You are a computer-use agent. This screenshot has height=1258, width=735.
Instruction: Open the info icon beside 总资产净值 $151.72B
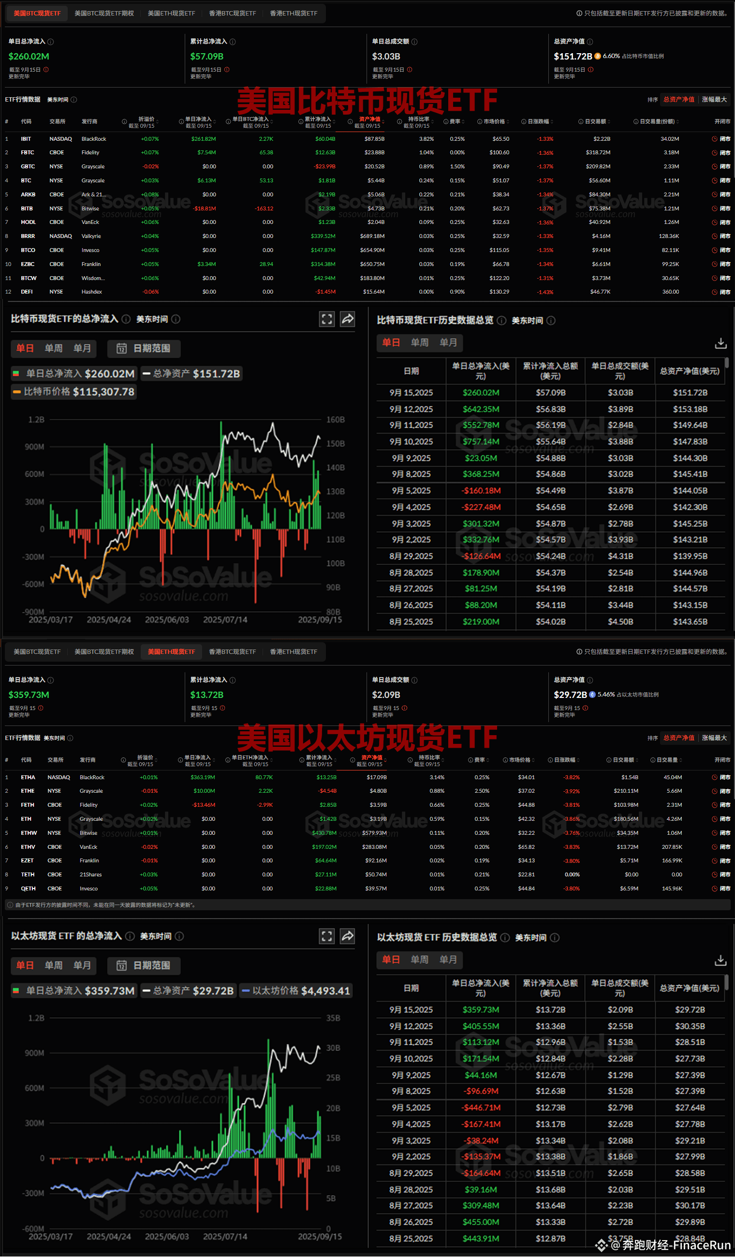coord(590,42)
